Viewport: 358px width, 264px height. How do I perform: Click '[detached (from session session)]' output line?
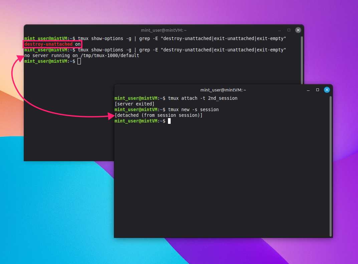pos(158,115)
